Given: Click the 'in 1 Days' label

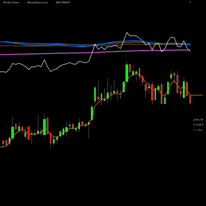Looking at the screenshot, I should pos(198,130).
